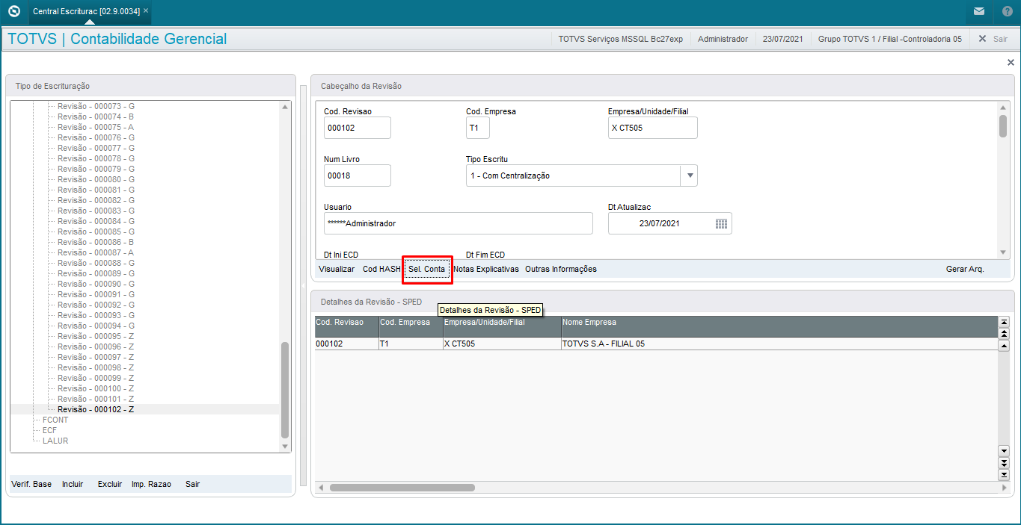Select tree item Revisão - 000102 - Z
Viewport: 1021px width, 525px height.
pos(96,409)
